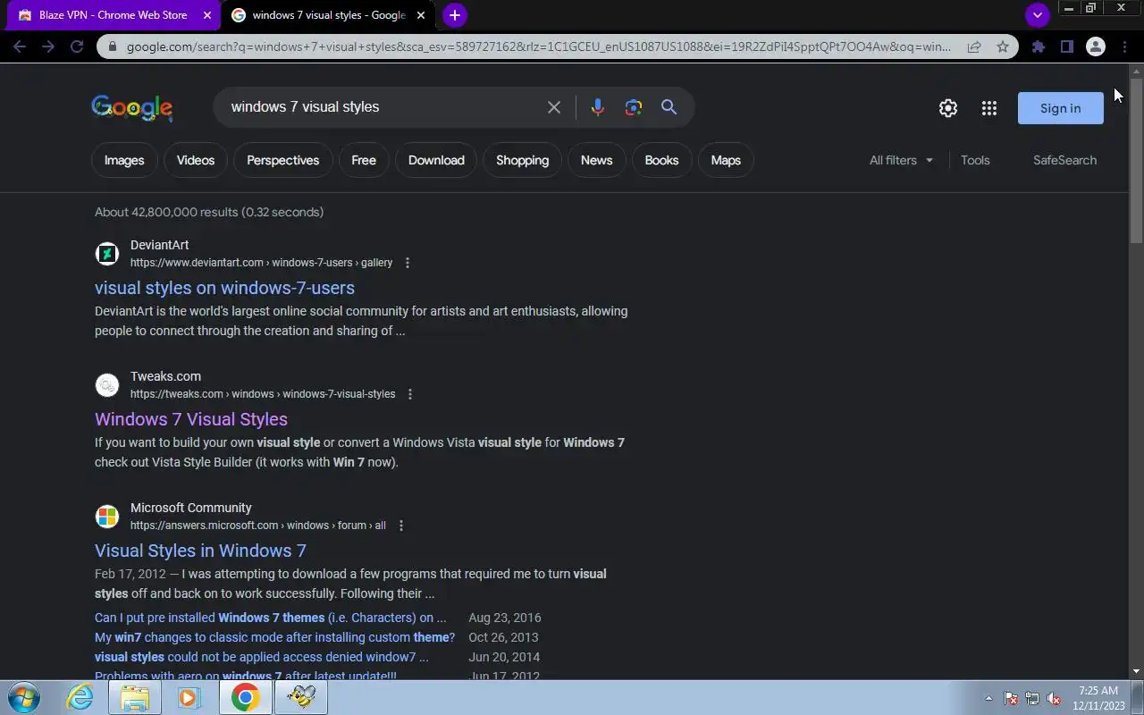1144x715 pixels.
Task: Open the Tools options
Action: [975, 160]
